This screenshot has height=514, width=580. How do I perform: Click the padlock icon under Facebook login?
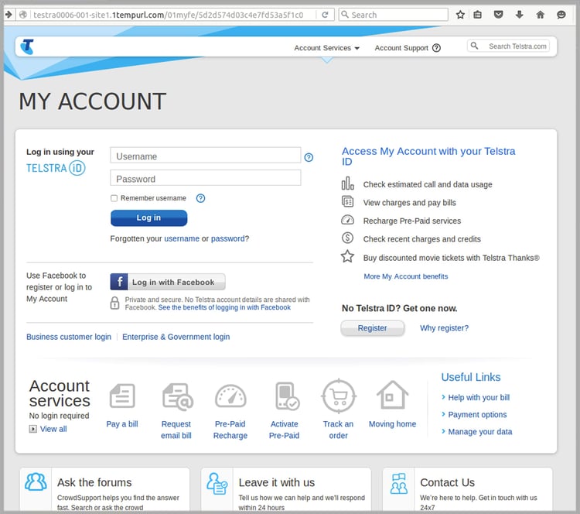[x=114, y=303]
